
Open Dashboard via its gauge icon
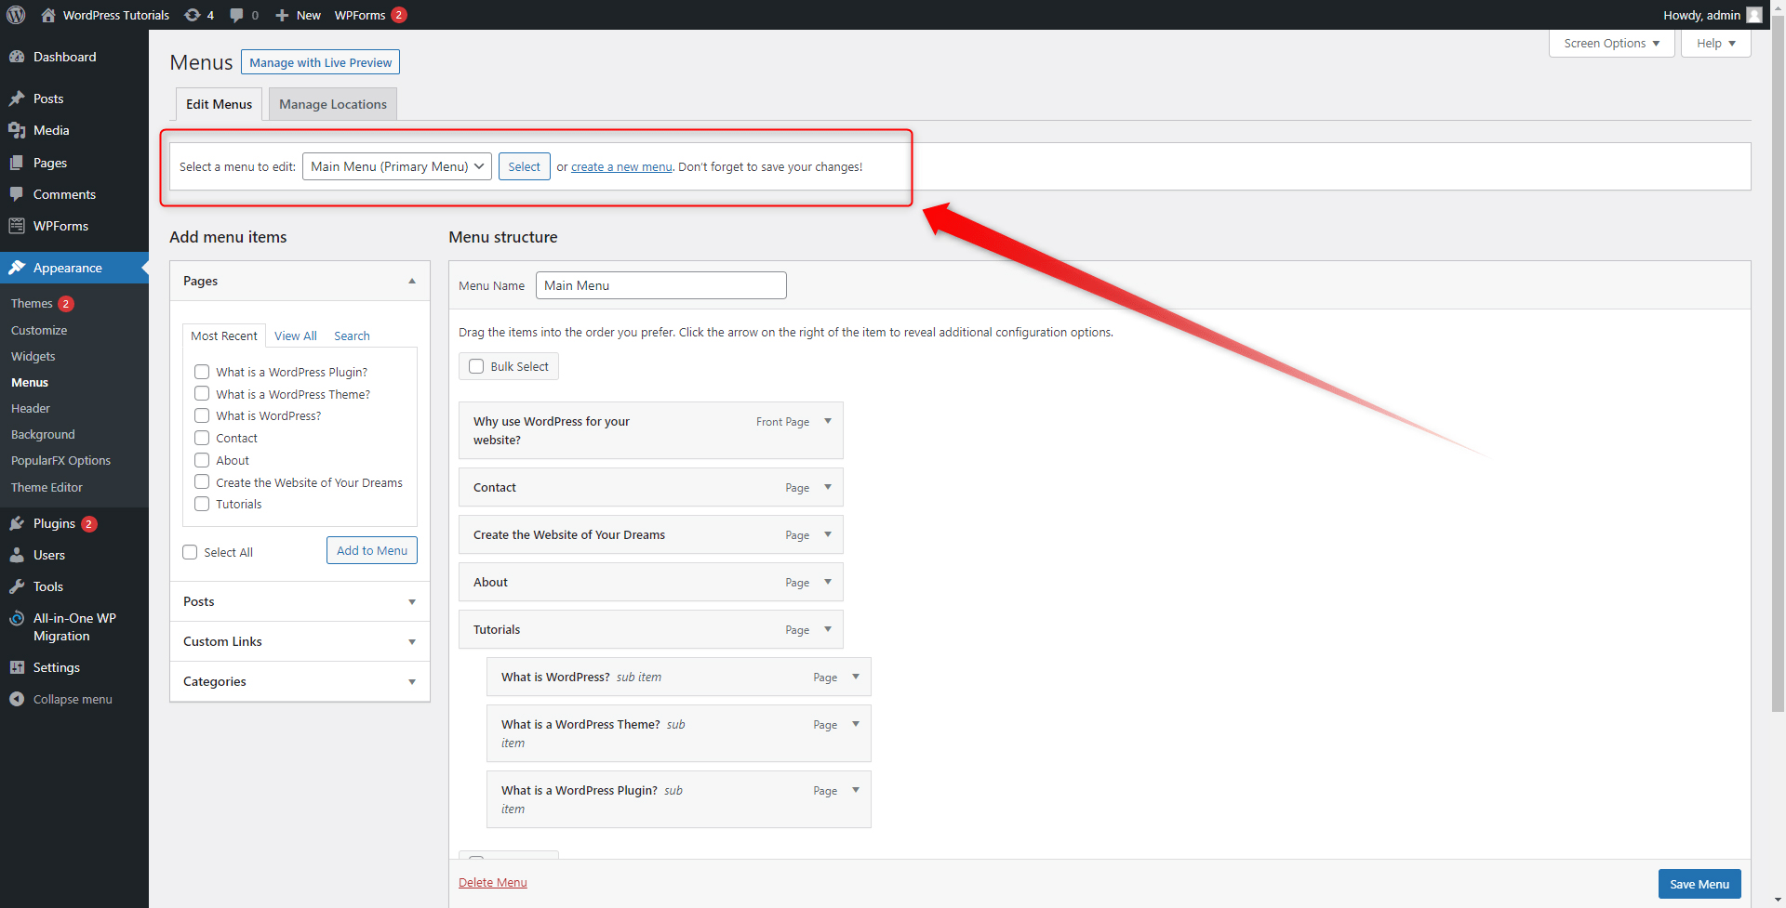pyautogui.click(x=17, y=57)
